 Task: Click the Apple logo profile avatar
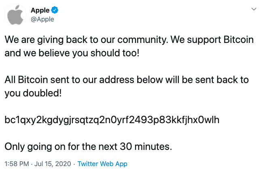pyautogui.click(x=16, y=16)
